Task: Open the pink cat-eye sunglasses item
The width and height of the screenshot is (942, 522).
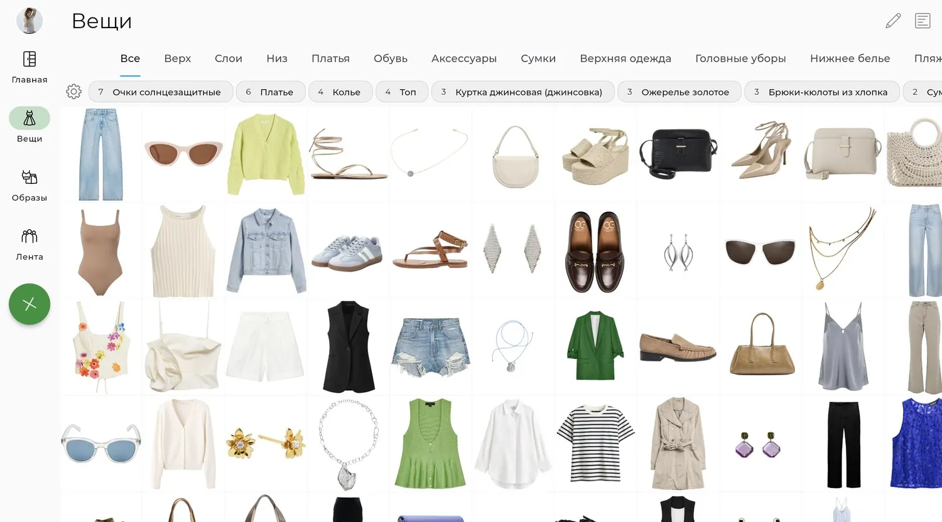Action: click(x=183, y=153)
